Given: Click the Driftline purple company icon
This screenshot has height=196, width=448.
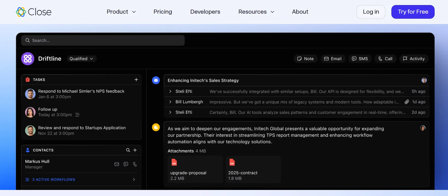Looking at the screenshot, I should [x=28, y=59].
